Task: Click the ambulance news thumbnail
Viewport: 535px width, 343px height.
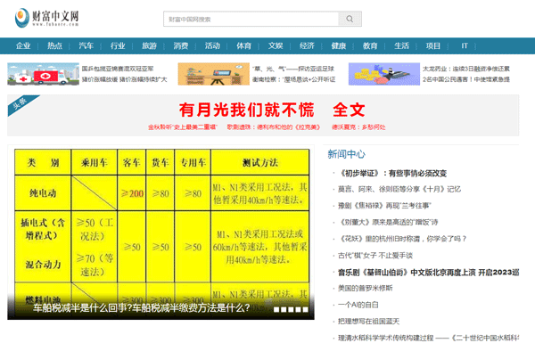Action: pyautogui.click(x=44, y=74)
